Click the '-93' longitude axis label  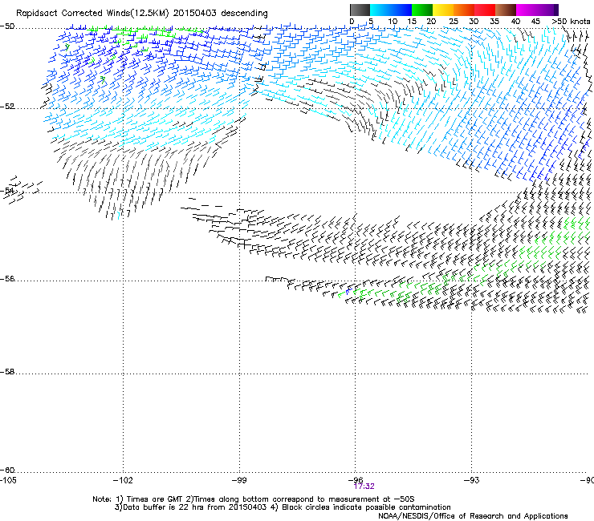coord(472,480)
